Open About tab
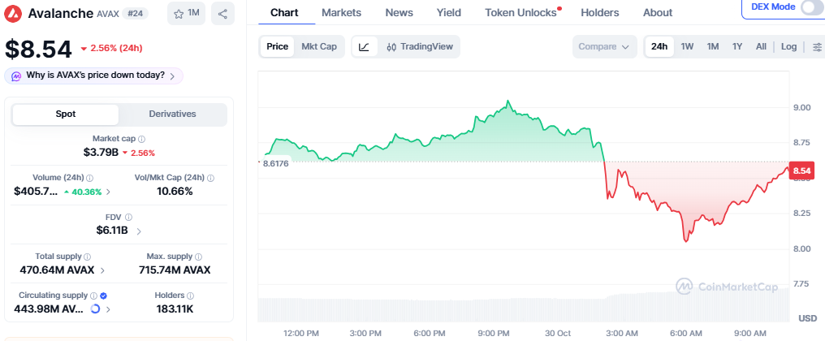Screen dimensions: 825x341 coord(658,13)
